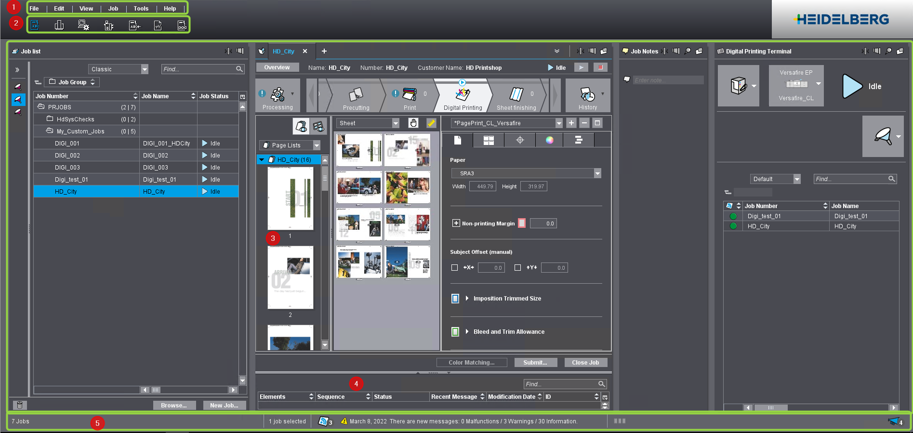Open the Classic view dropdown
The image size is (913, 433).
tap(145, 69)
